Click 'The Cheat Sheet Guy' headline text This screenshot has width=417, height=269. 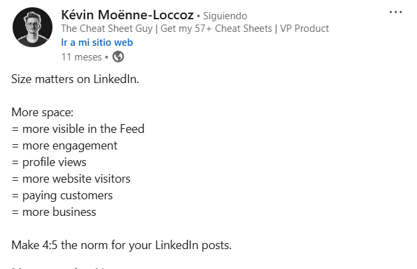coord(107,29)
